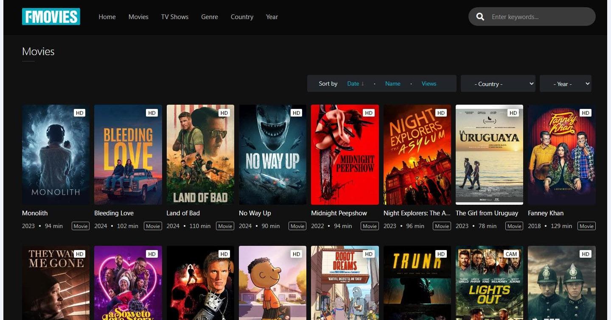
Task: Click the HD badge on the Robot Dreams poster
Action: (369, 254)
